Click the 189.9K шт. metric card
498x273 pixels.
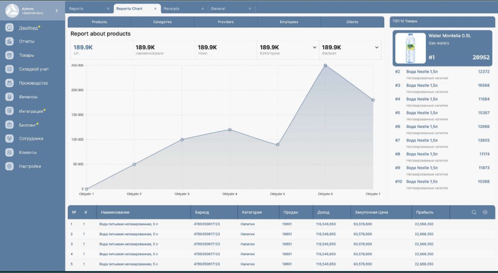[102, 50]
